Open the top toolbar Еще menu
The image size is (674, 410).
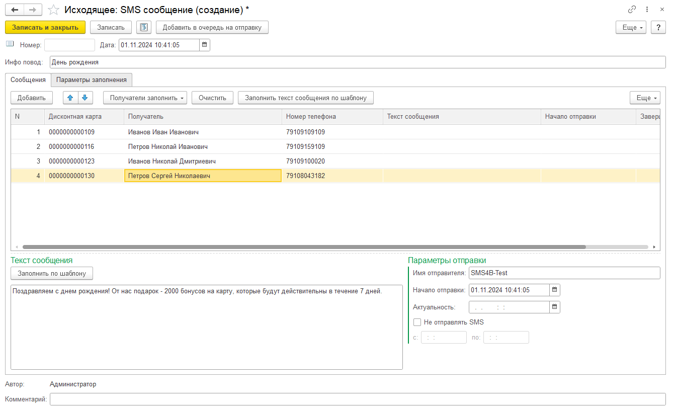click(x=631, y=27)
